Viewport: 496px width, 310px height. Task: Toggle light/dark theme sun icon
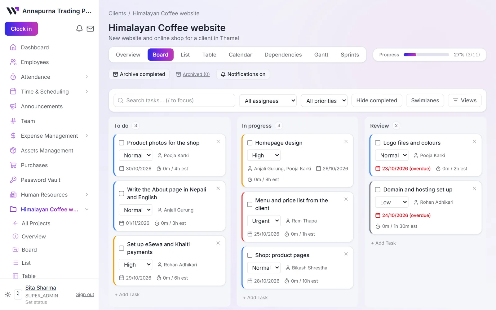click(x=8, y=294)
